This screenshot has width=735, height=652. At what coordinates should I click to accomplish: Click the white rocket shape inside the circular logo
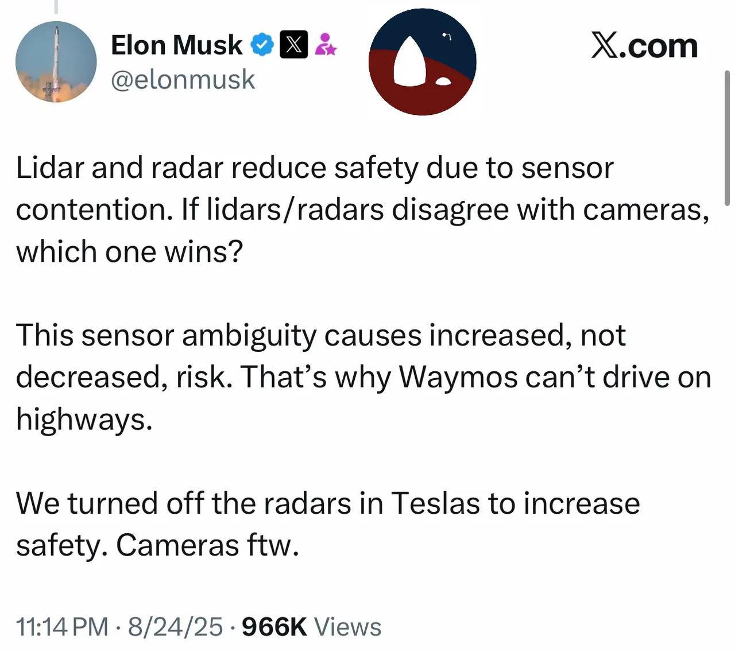409,63
